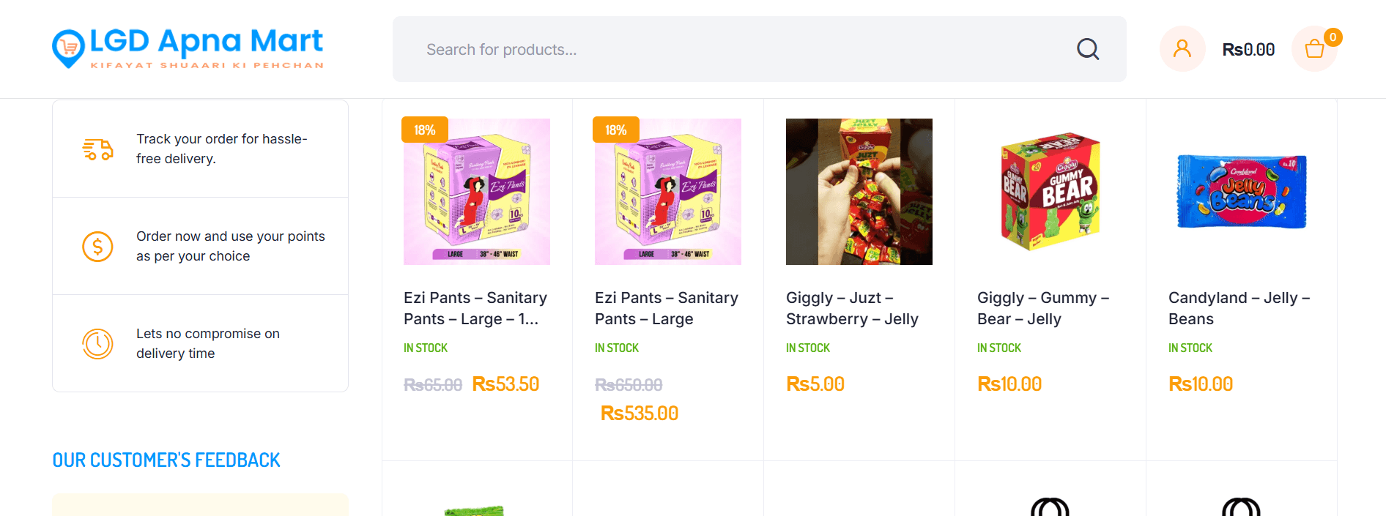Click the Rs0.00 cart total

click(1248, 50)
